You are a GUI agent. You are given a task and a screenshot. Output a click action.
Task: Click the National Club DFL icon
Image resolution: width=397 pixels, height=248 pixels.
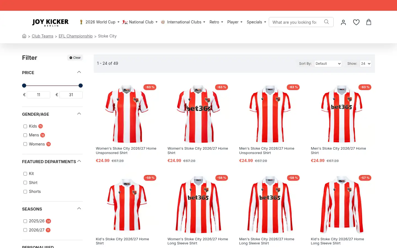click(125, 22)
